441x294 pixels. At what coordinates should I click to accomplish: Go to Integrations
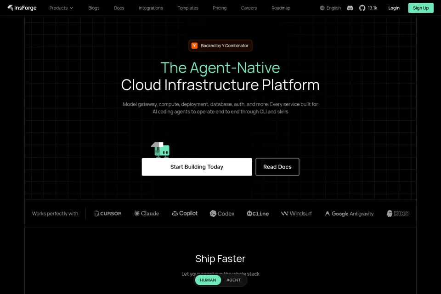pos(151,8)
